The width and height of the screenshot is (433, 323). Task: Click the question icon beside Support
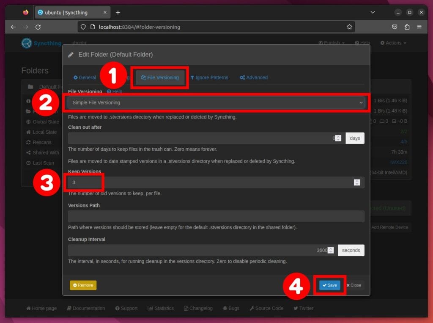[118, 308]
